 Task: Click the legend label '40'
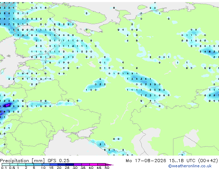(x=91, y=168)
